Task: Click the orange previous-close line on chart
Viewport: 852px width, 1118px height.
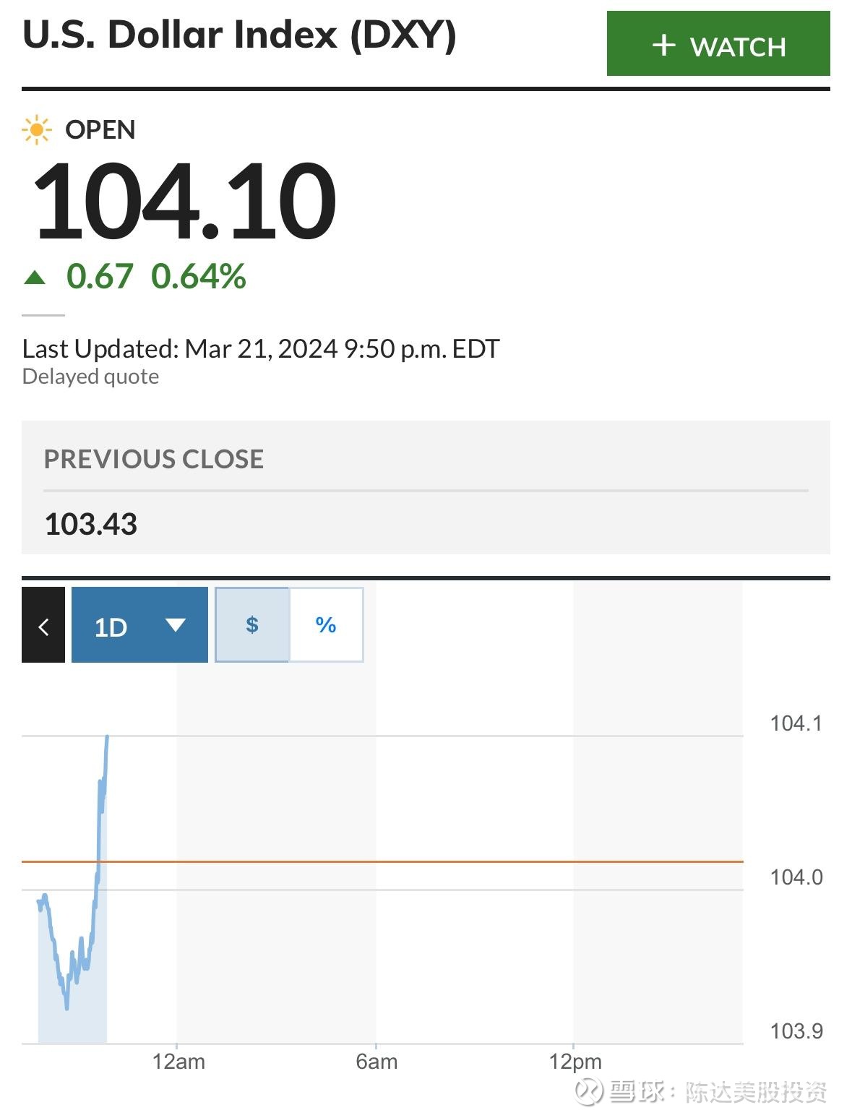Action: click(434, 861)
